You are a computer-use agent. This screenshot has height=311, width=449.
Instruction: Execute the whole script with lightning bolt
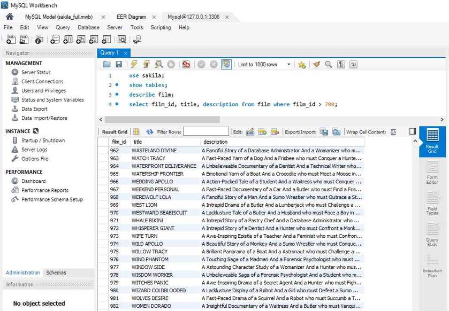pyautogui.click(x=134, y=65)
